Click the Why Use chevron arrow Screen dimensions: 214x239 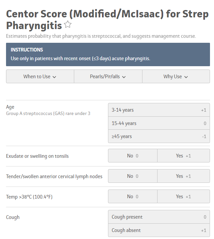[x=186, y=77]
